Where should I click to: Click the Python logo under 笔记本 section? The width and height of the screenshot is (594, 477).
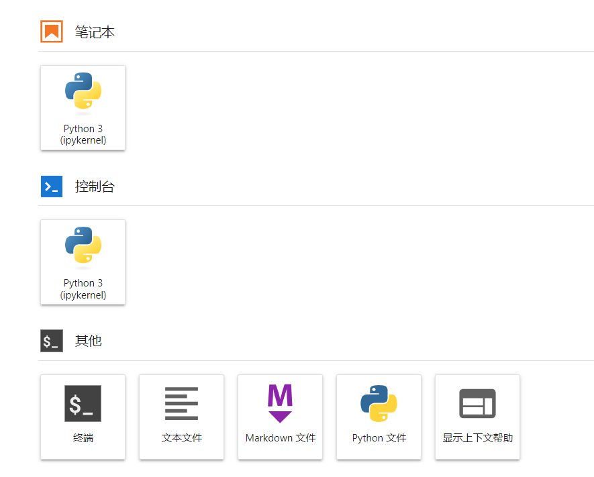click(83, 91)
